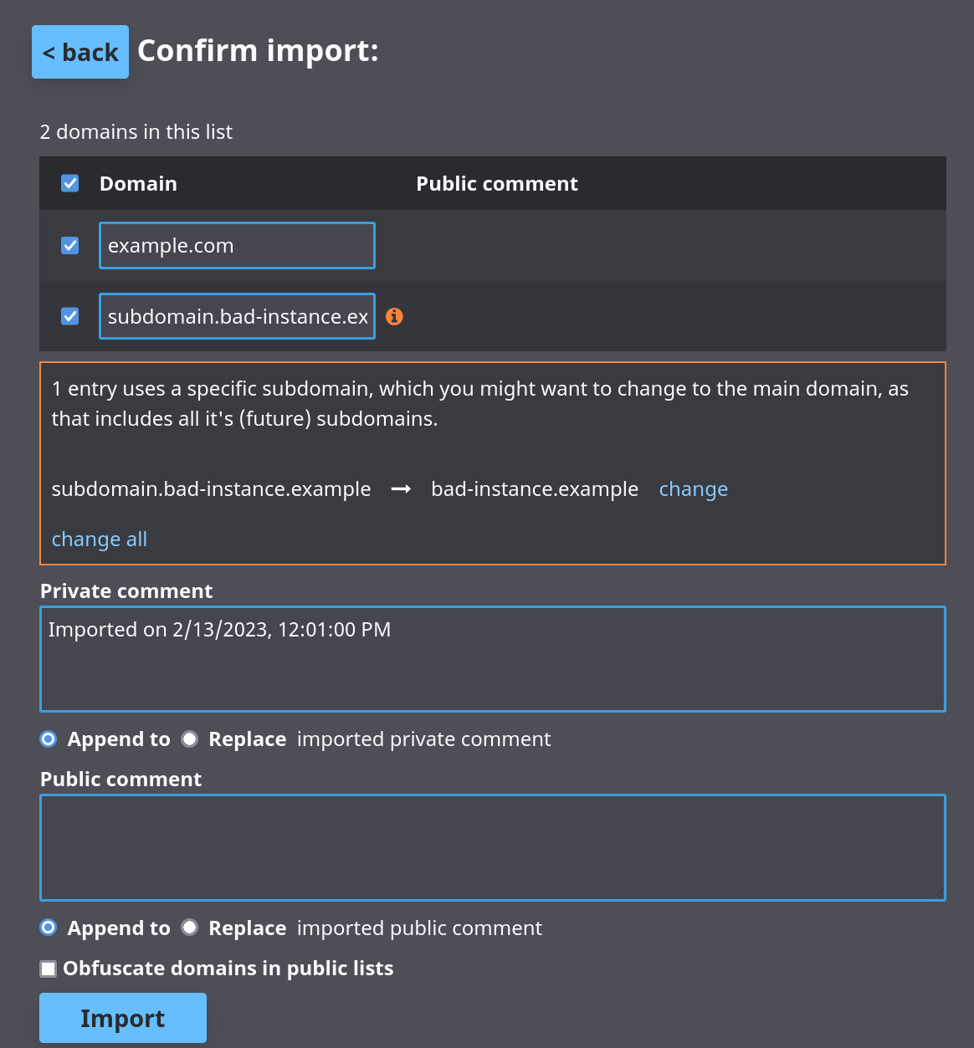Viewport: 974px width, 1048px height.
Task: Place cursor in the Private comment textarea
Action: pos(492,659)
